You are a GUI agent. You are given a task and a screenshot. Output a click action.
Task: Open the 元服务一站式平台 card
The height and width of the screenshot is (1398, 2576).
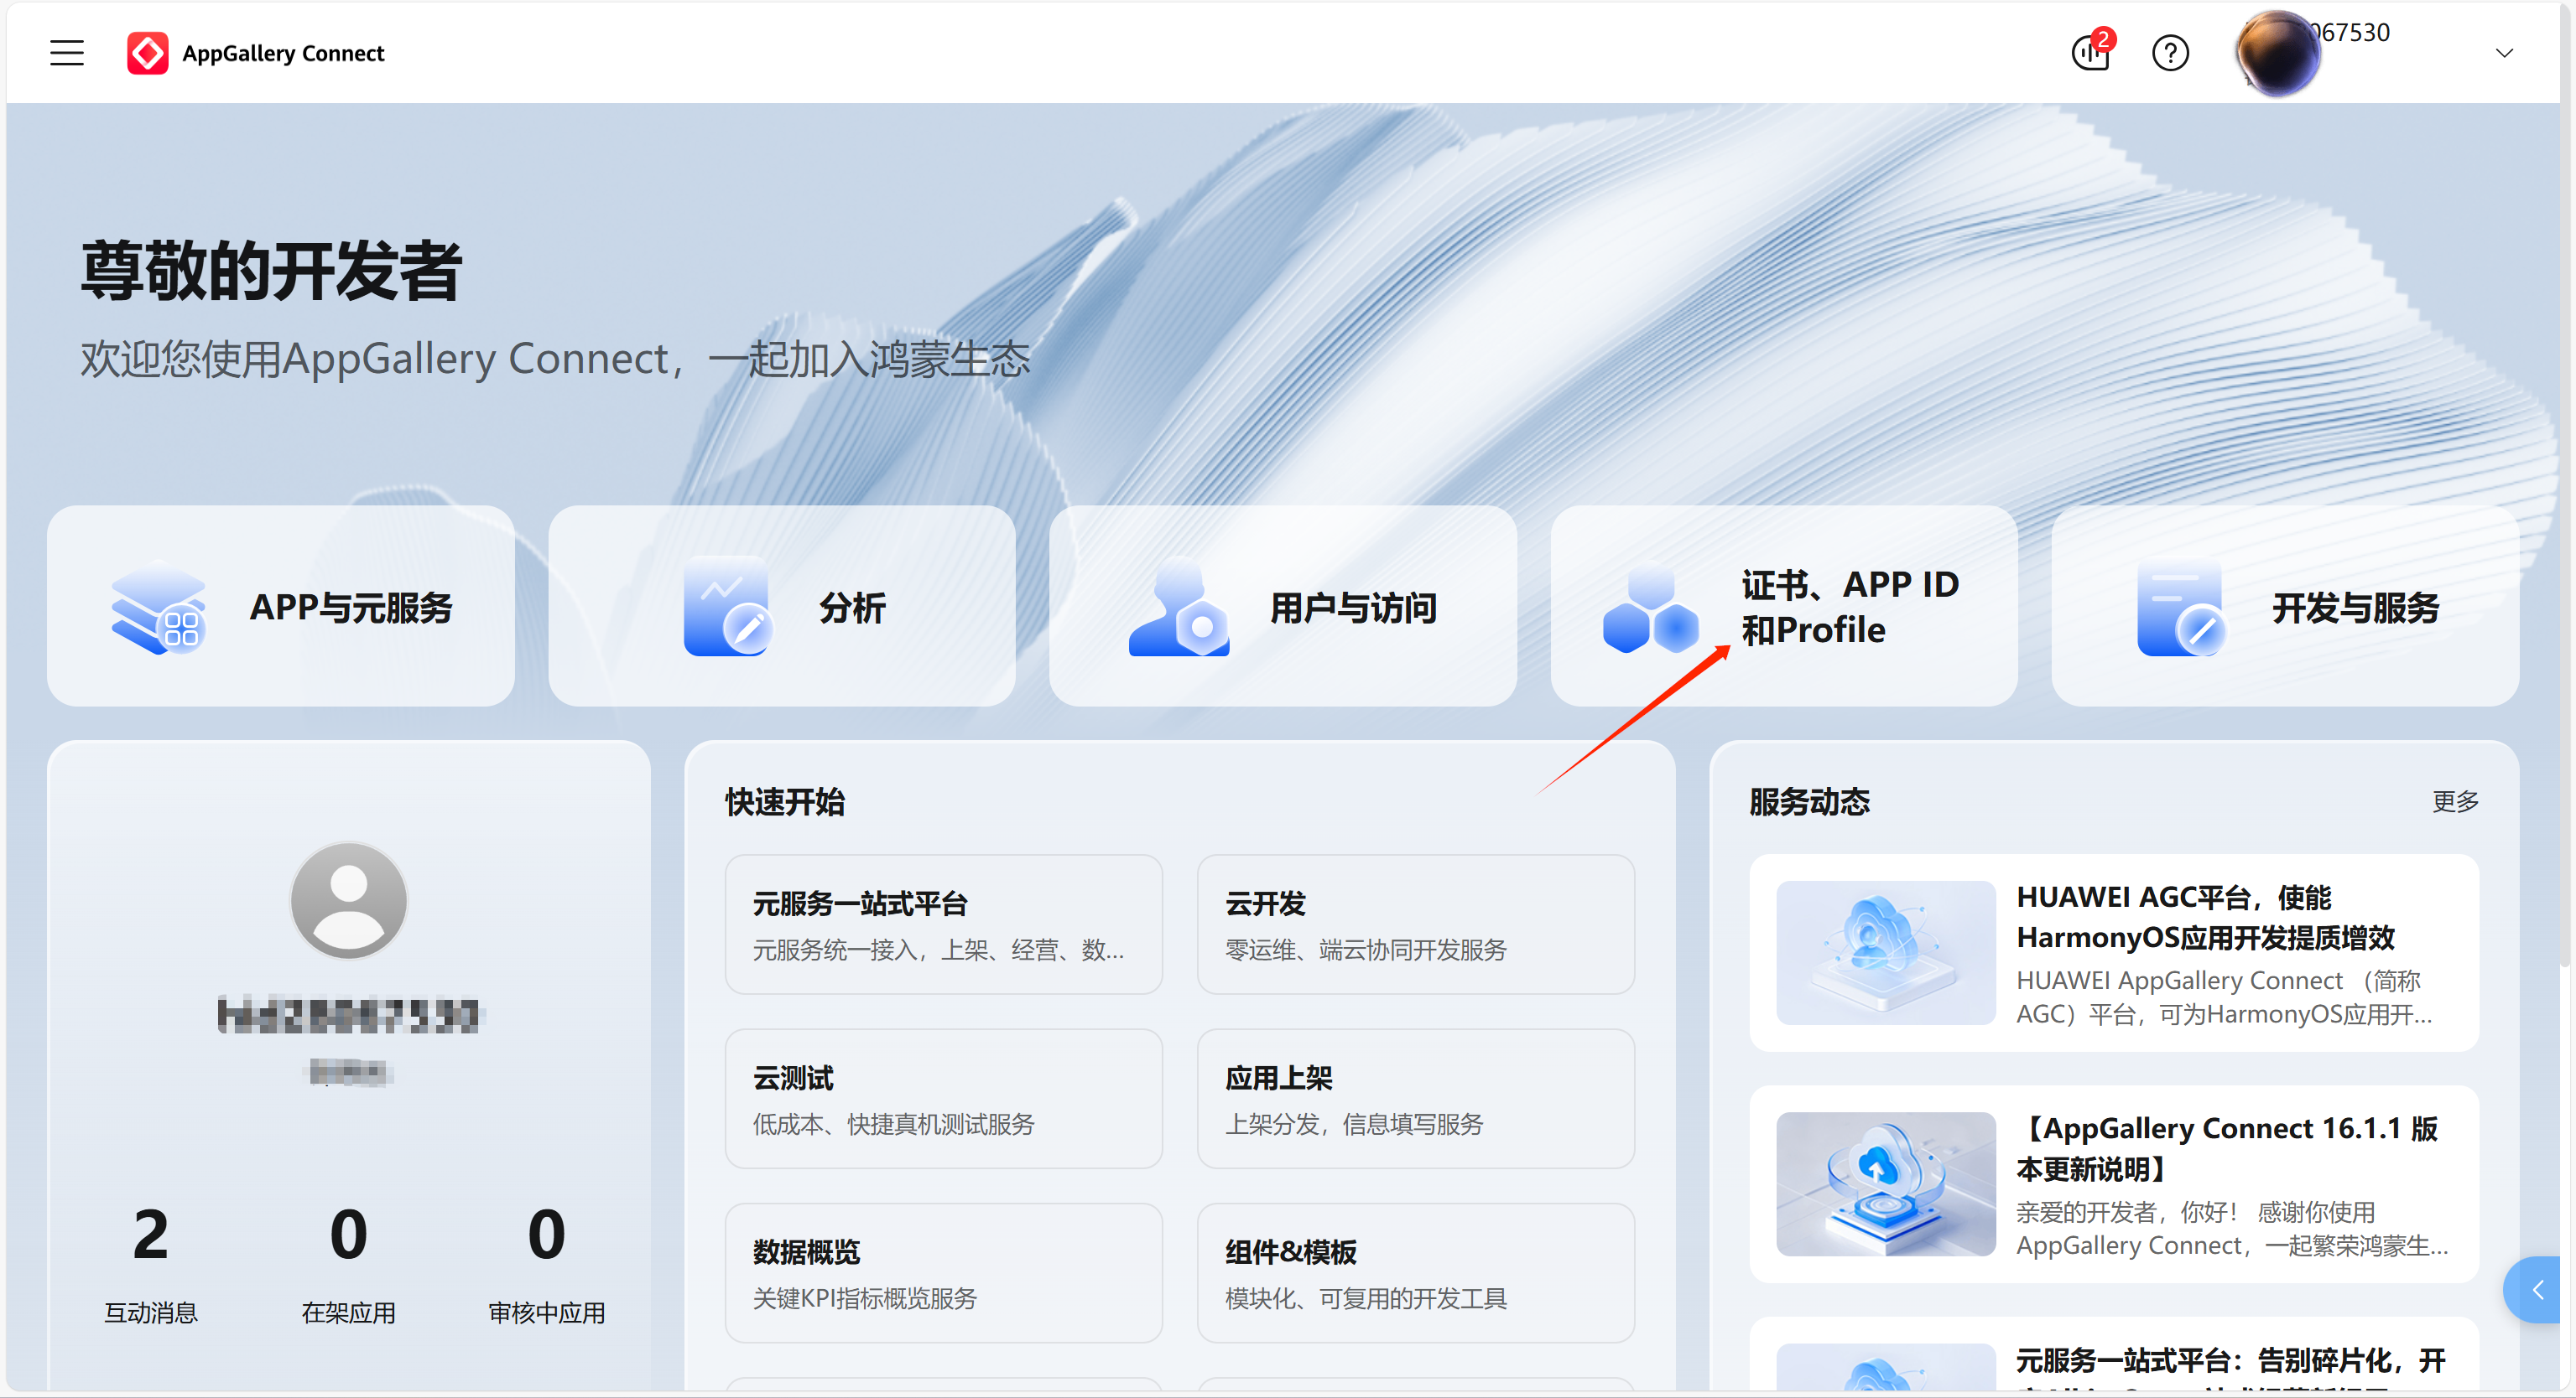[942, 924]
